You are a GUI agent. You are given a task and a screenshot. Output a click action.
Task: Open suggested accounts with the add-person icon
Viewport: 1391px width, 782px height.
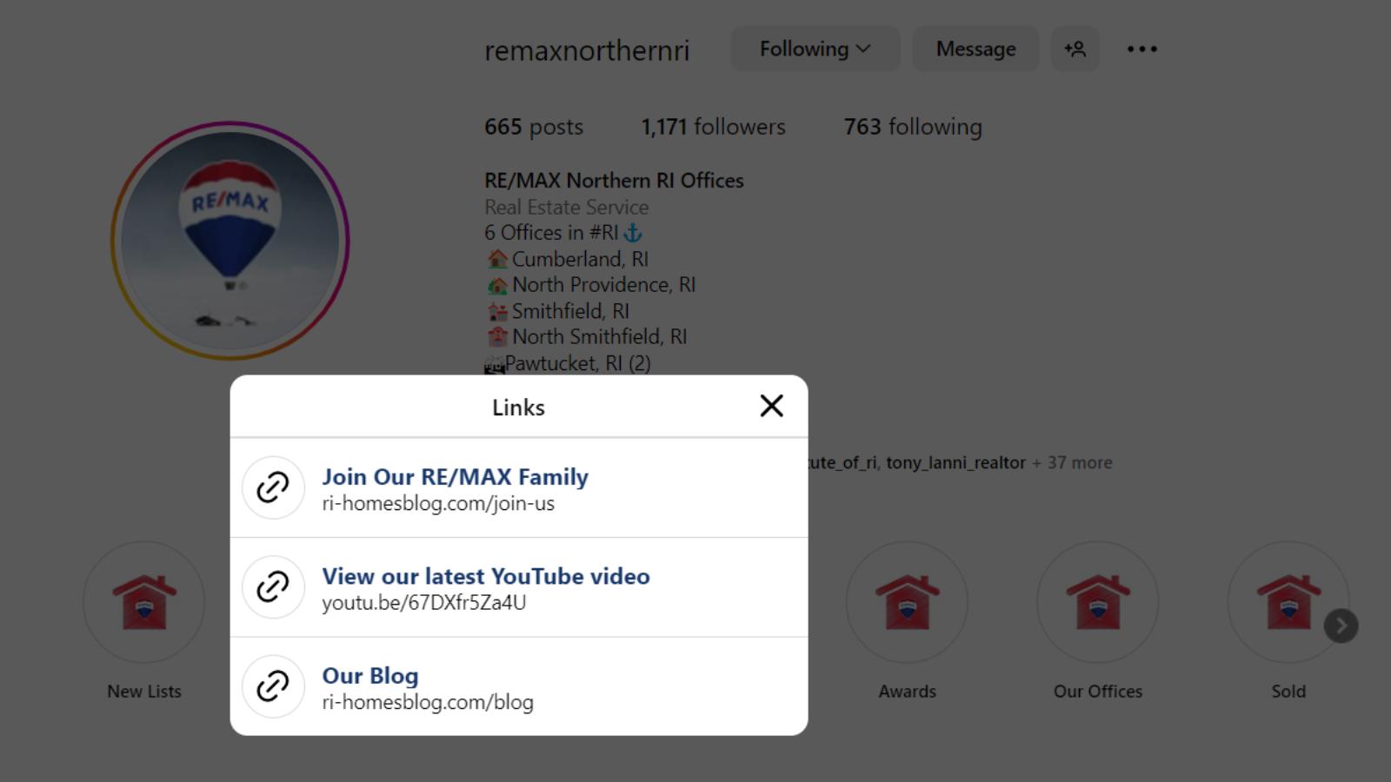(x=1075, y=50)
